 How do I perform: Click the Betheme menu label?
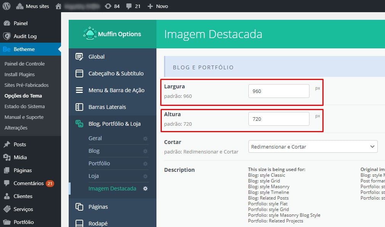tap(24, 49)
